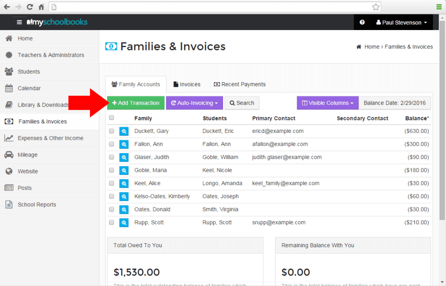Open the Visible Columns dropdown

pos(328,103)
